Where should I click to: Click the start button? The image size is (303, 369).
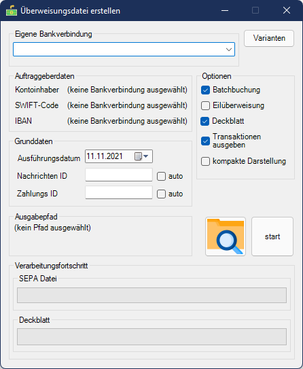pos(272,236)
